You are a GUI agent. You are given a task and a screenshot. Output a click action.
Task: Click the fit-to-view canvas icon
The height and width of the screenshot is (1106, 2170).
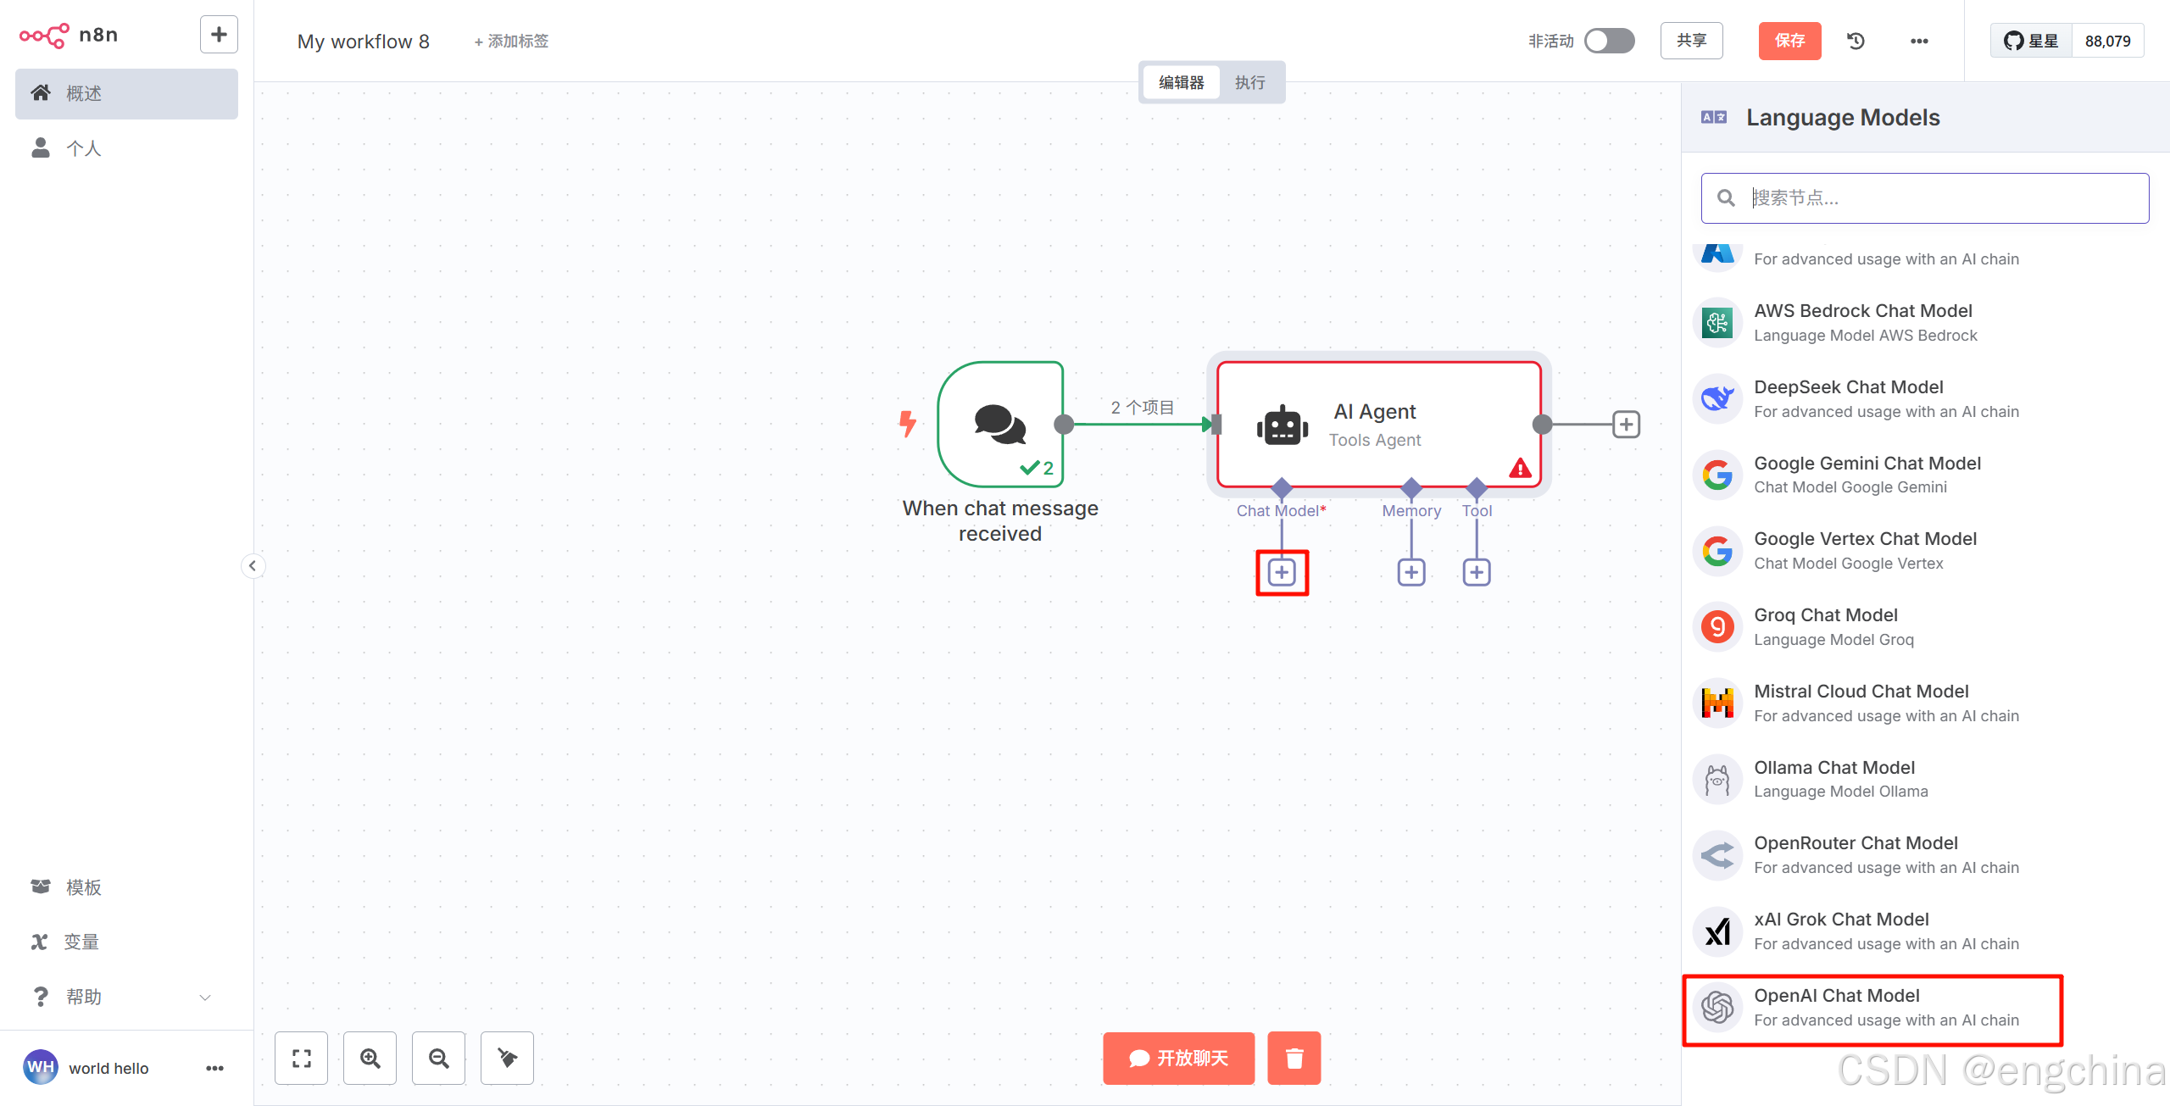click(x=301, y=1058)
